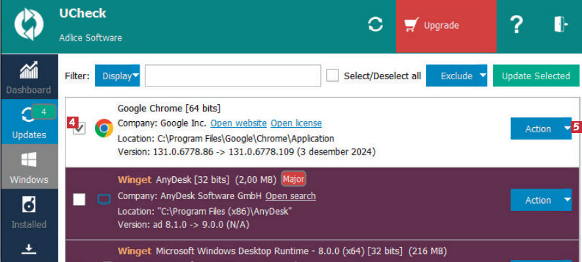Click the Google Chrome app icon

(103, 128)
